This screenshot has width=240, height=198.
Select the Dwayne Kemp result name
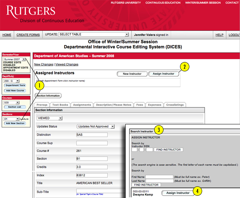point(143,195)
